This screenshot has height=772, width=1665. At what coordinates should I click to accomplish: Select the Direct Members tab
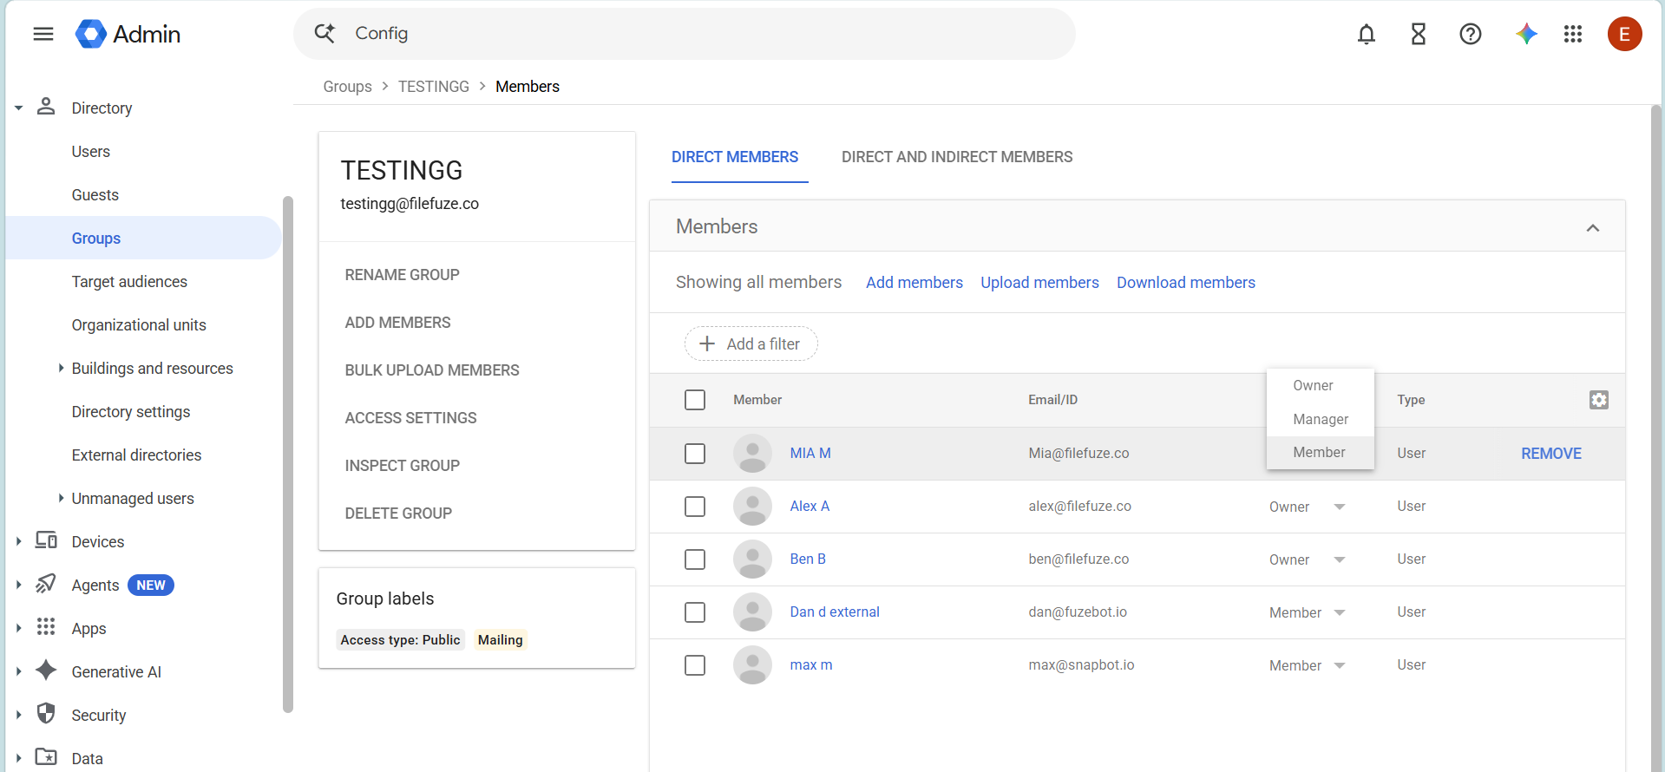pos(735,157)
